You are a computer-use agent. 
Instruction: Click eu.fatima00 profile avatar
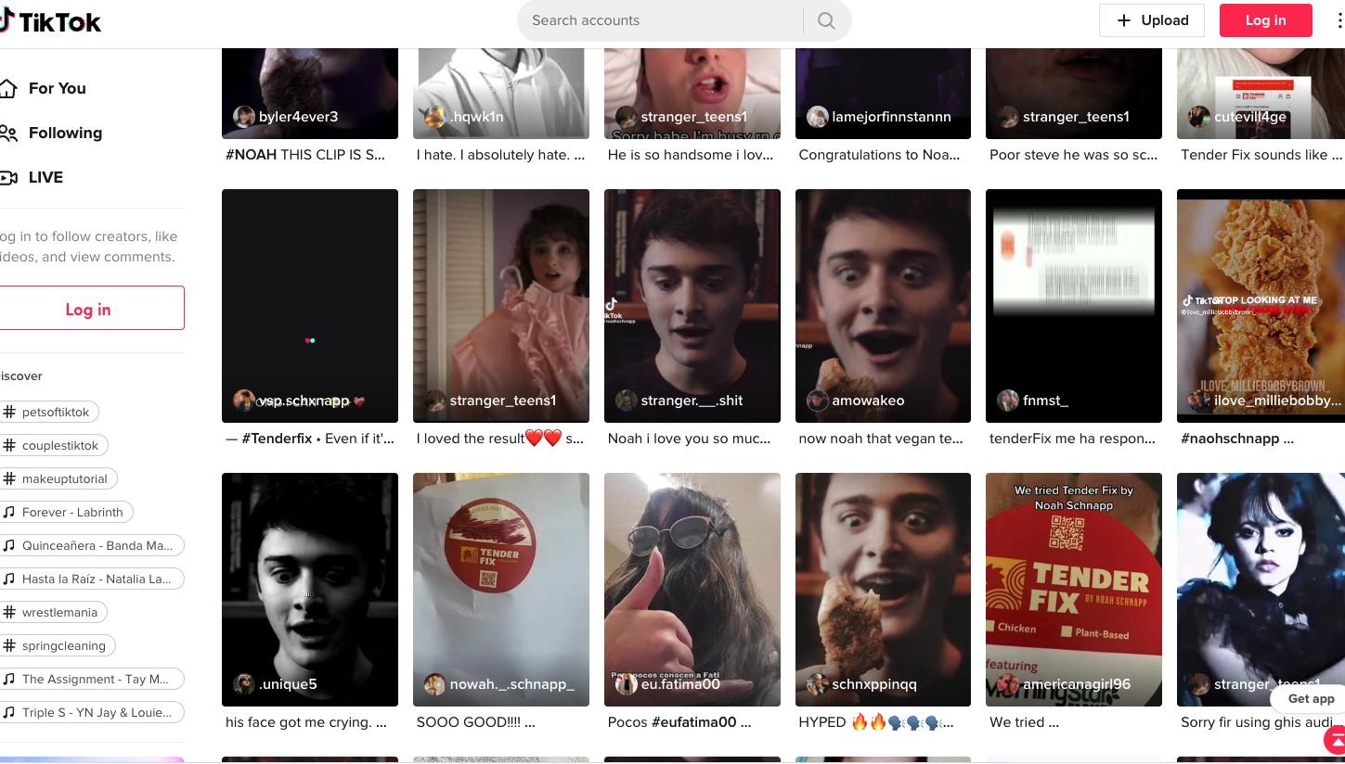pos(627,684)
